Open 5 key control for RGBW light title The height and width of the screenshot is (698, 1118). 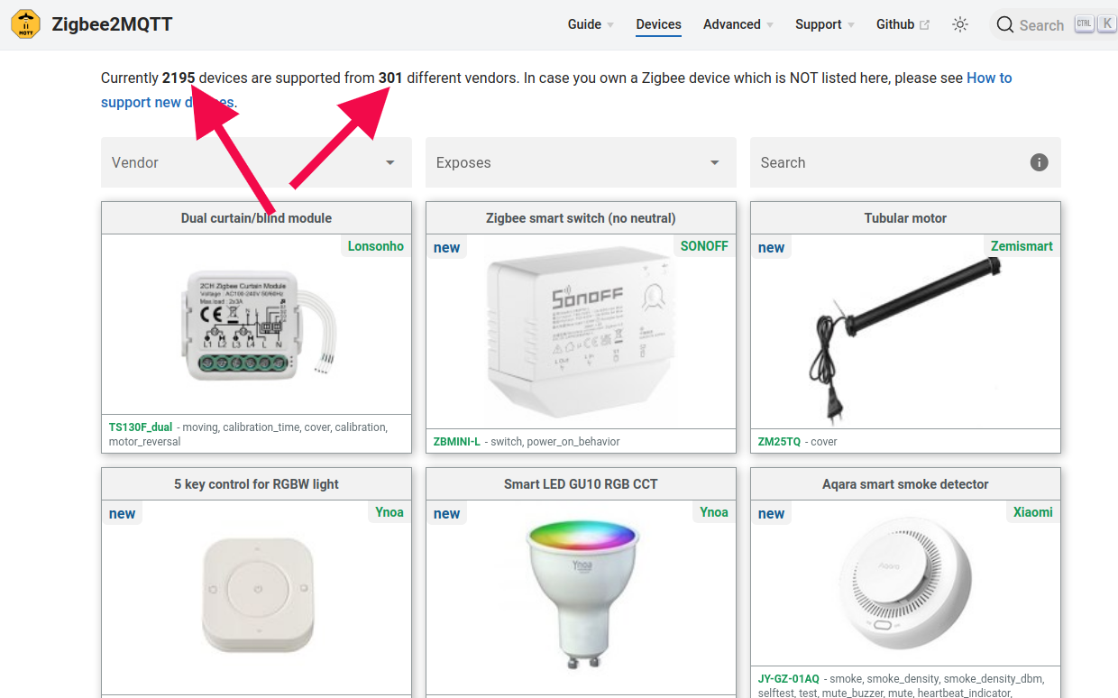point(256,484)
